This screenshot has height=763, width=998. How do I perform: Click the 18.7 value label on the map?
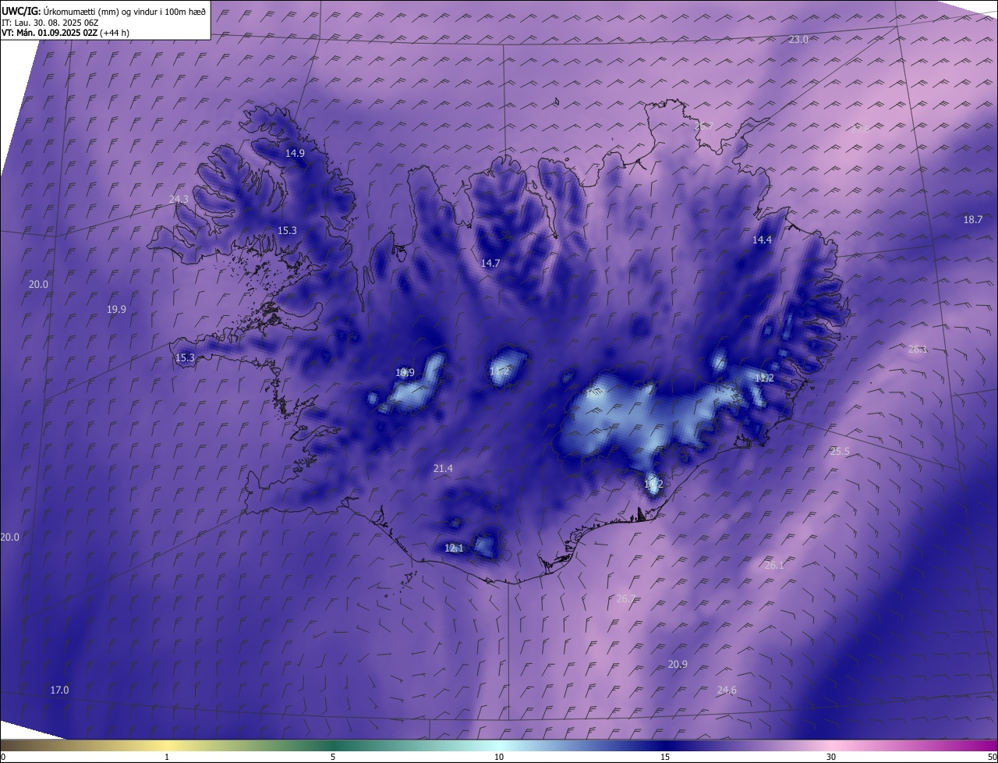coord(973,220)
